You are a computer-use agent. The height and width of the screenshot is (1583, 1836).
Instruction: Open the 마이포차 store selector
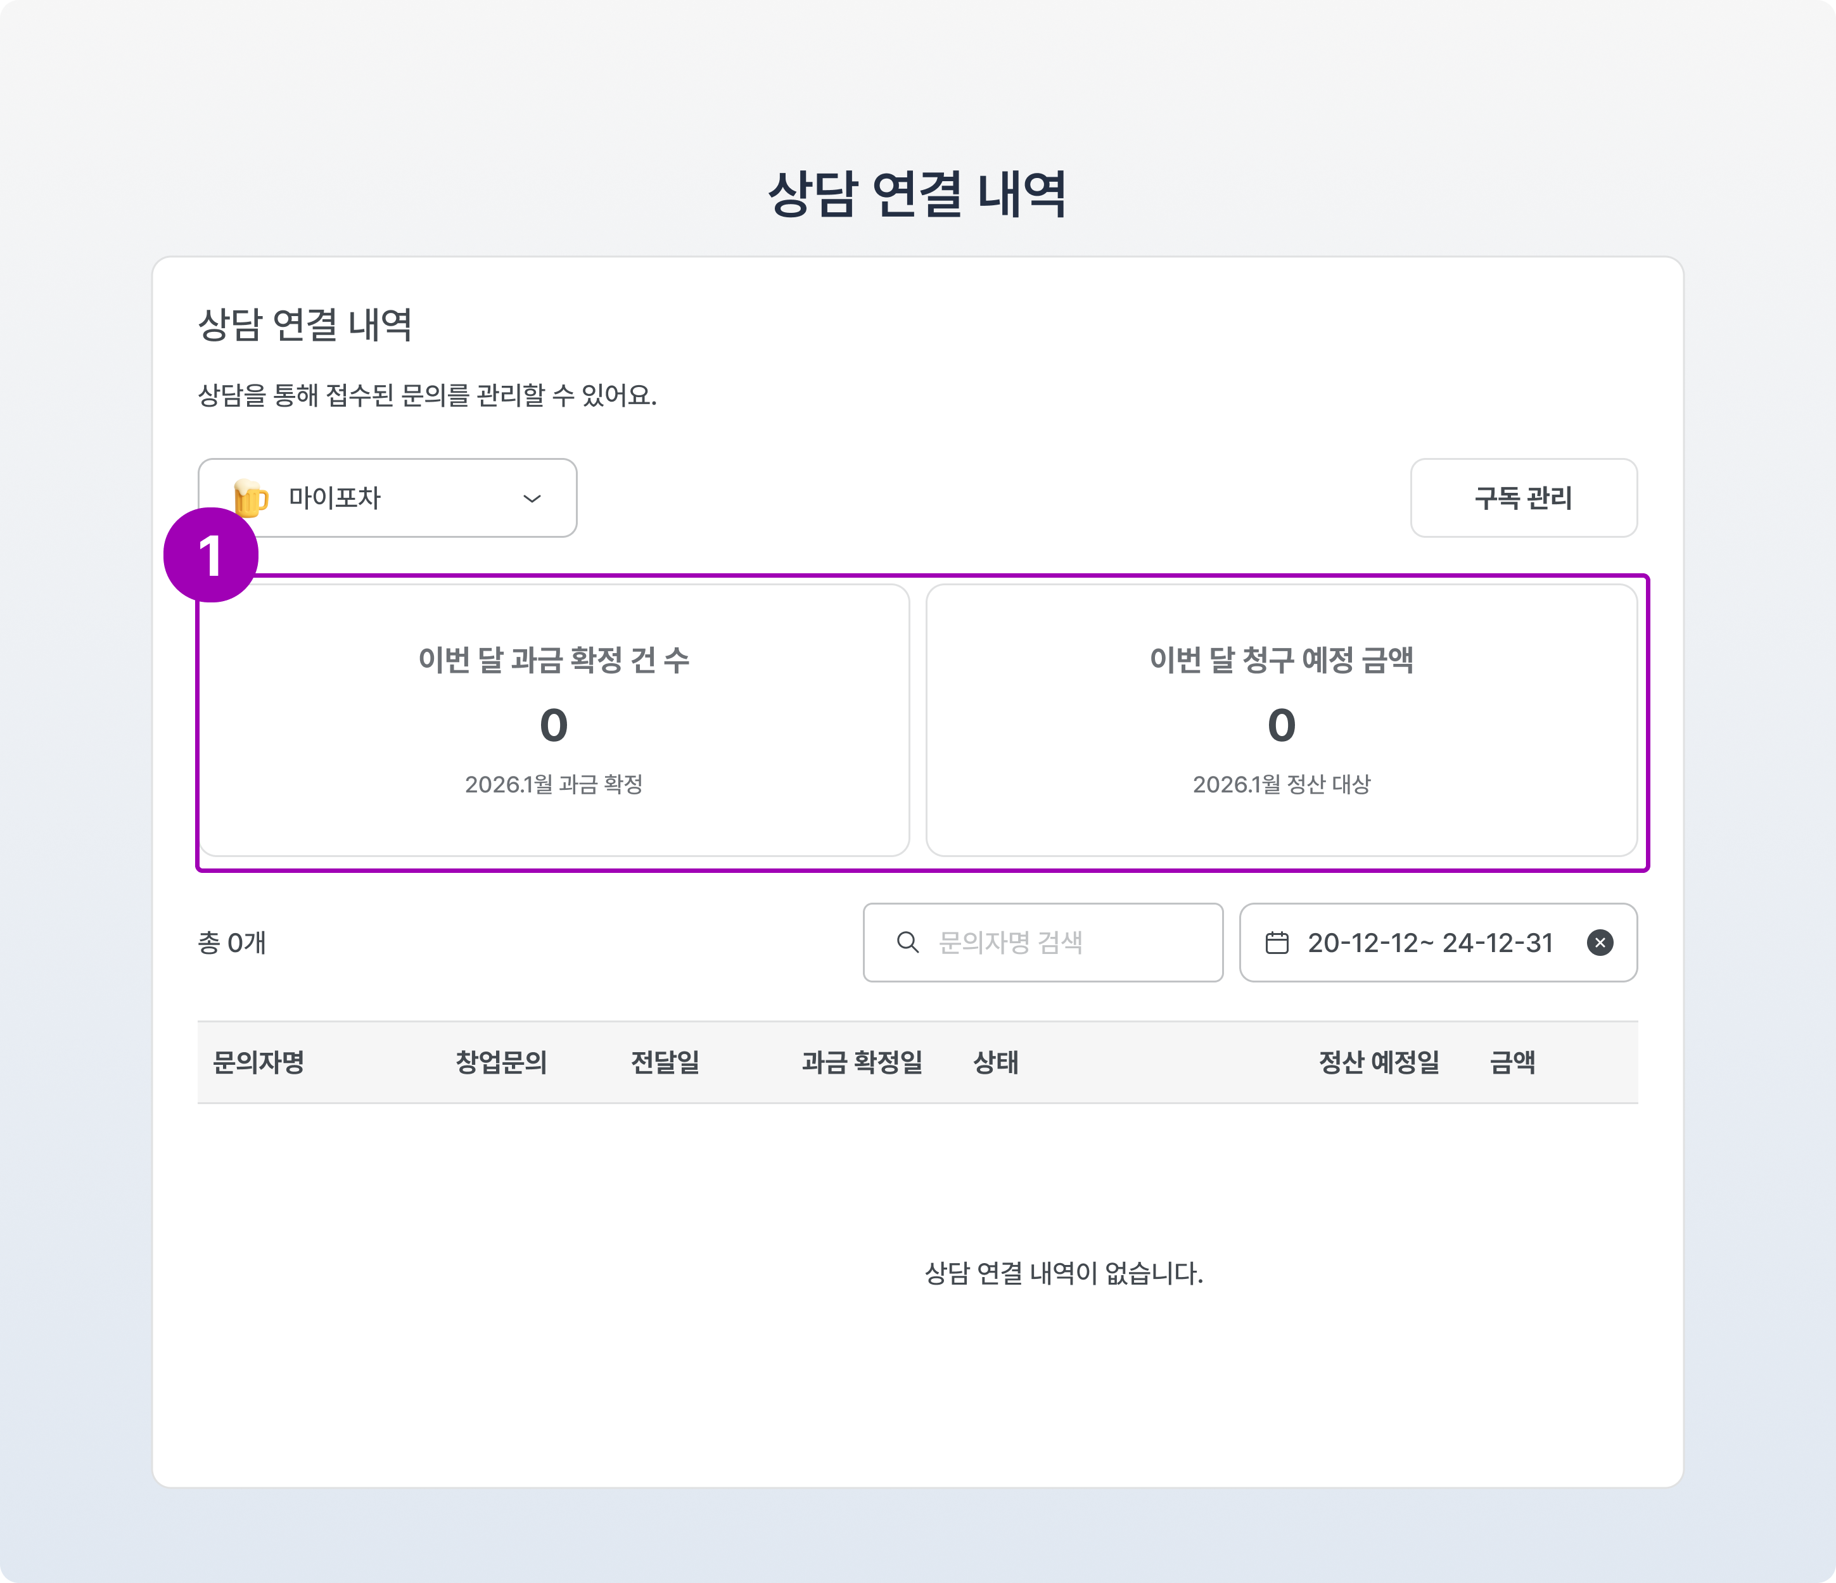click(x=387, y=498)
